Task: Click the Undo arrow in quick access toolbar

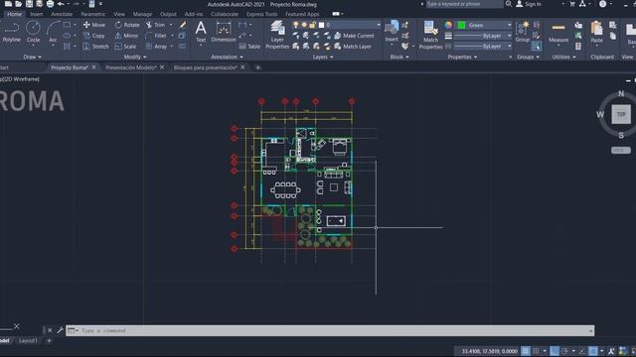Action: 61,4
